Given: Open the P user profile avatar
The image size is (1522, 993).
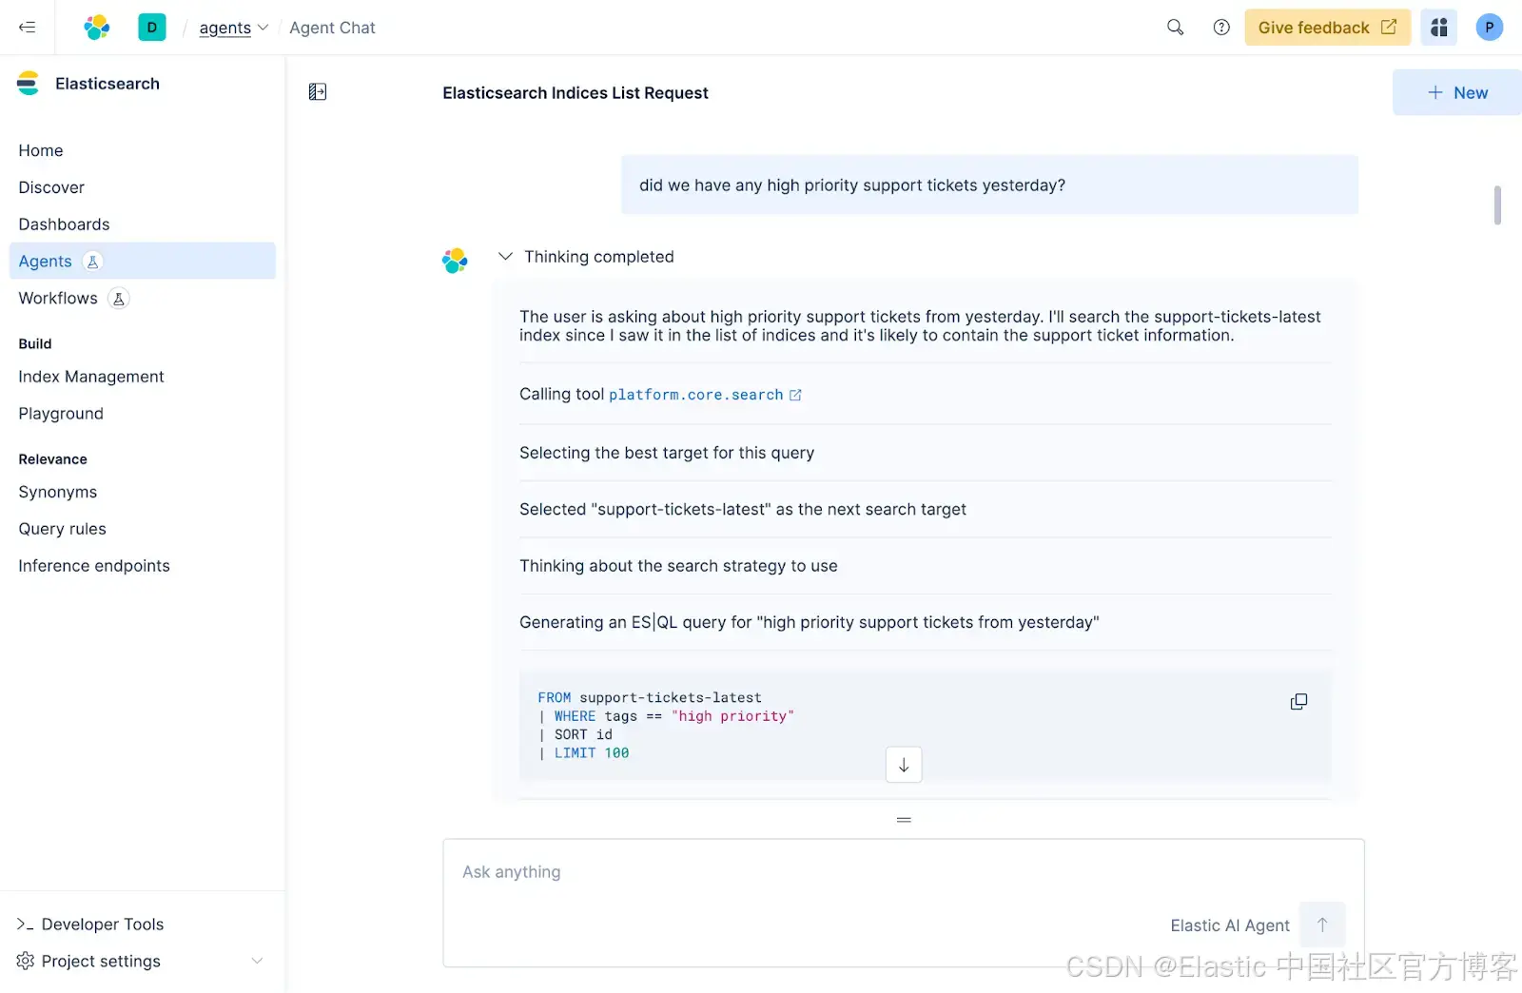Looking at the screenshot, I should tap(1489, 28).
